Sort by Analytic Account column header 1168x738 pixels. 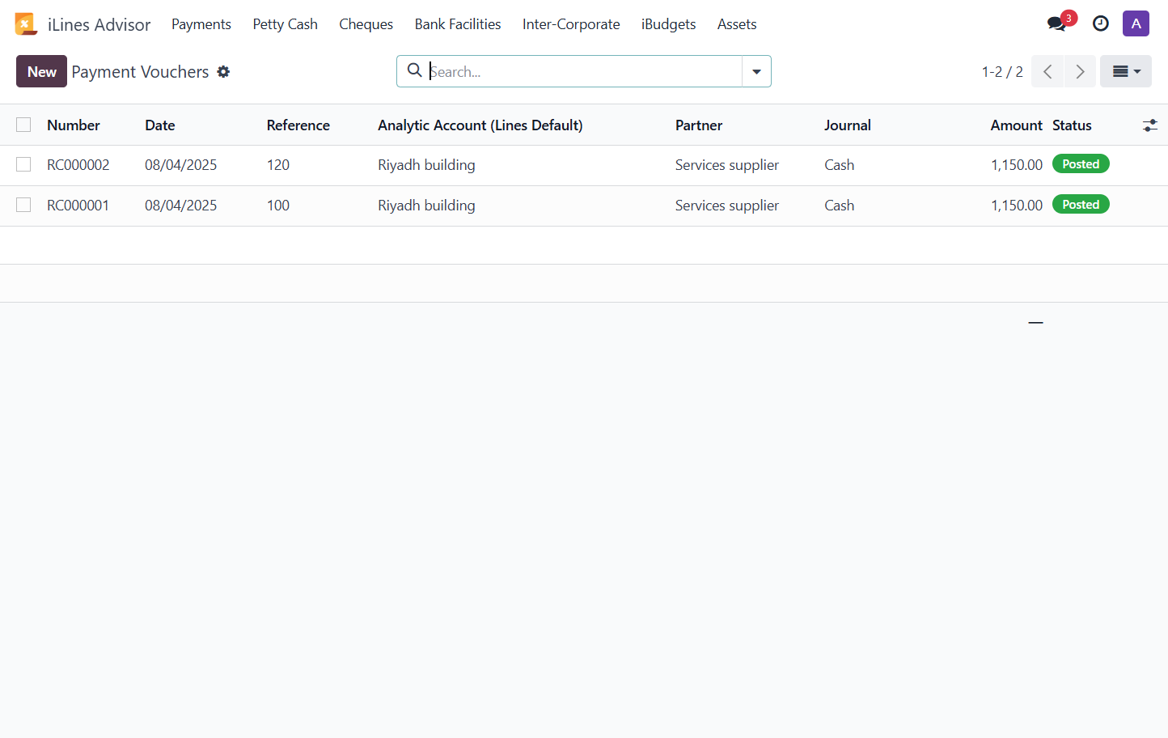pos(480,125)
